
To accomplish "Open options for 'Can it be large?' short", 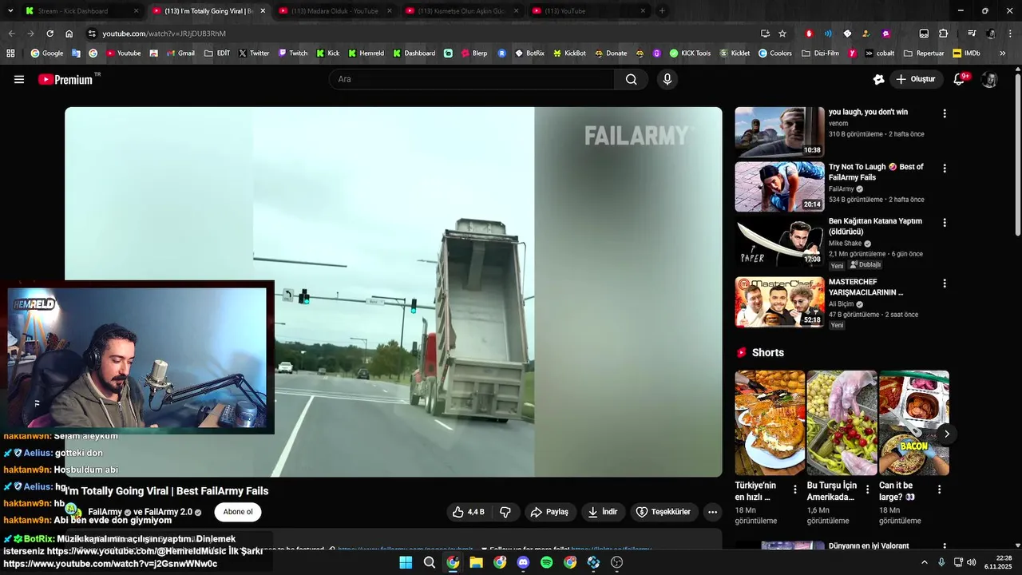I will (x=939, y=490).
